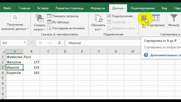Click cell Фамилия
The width and height of the screenshot is (181, 102).
coord(15,57)
